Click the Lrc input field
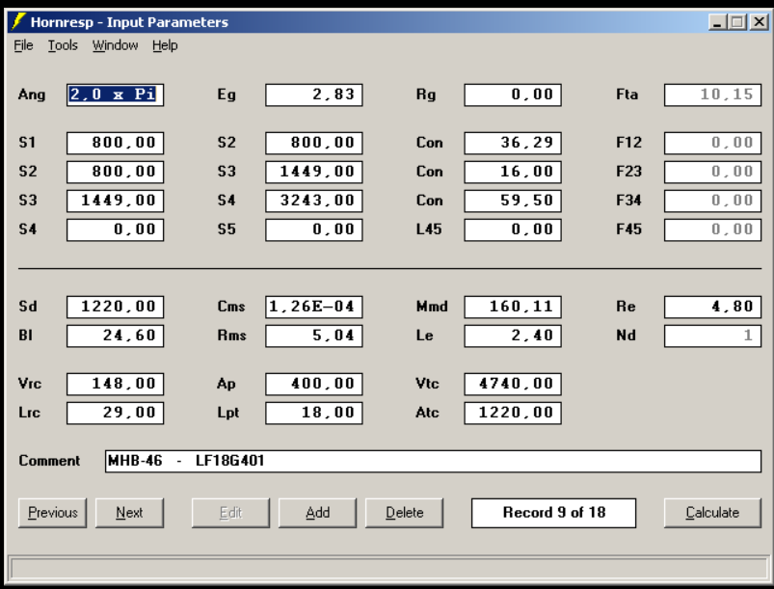The height and width of the screenshot is (589, 774). pyautogui.click(x=115, y=414)
